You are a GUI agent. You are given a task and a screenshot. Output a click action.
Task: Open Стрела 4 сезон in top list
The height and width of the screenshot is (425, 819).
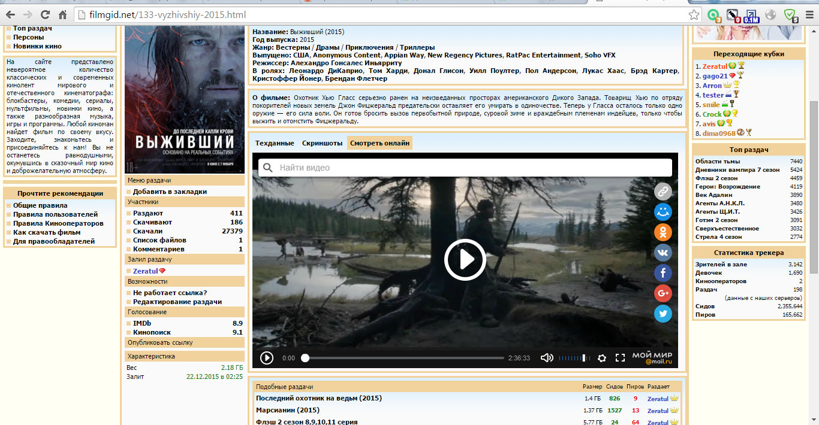tap(718, 237)
